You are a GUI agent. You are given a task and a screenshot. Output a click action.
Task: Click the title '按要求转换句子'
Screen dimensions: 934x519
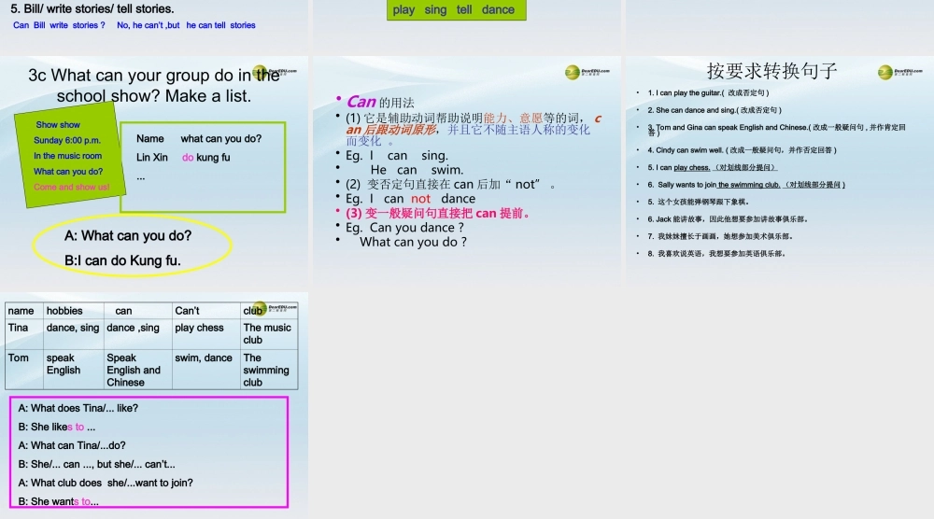(x=772, y=71)
